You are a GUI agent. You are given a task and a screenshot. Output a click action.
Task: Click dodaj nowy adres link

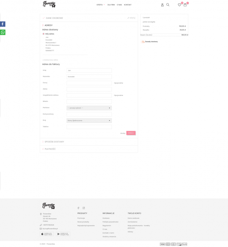[50, 60]
